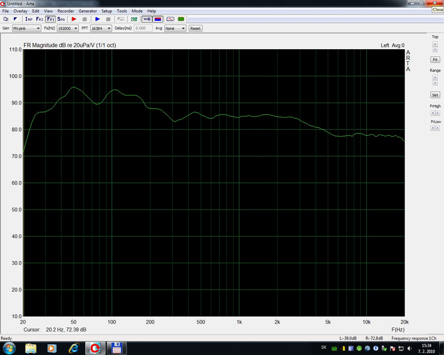Open the FFT size dropdown
Viewport: 444px width, 355px height.
[x=101, y=28]
